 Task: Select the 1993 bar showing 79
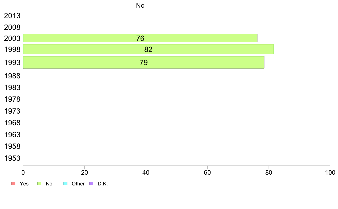[144, 62]
